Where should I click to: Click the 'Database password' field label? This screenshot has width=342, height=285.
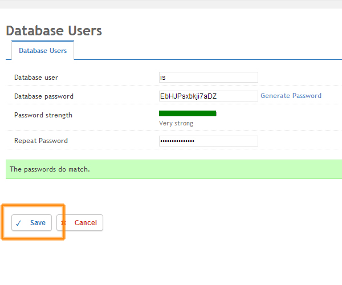44,96
